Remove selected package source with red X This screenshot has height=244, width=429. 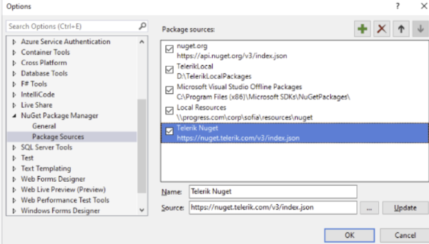click(381, 29)
